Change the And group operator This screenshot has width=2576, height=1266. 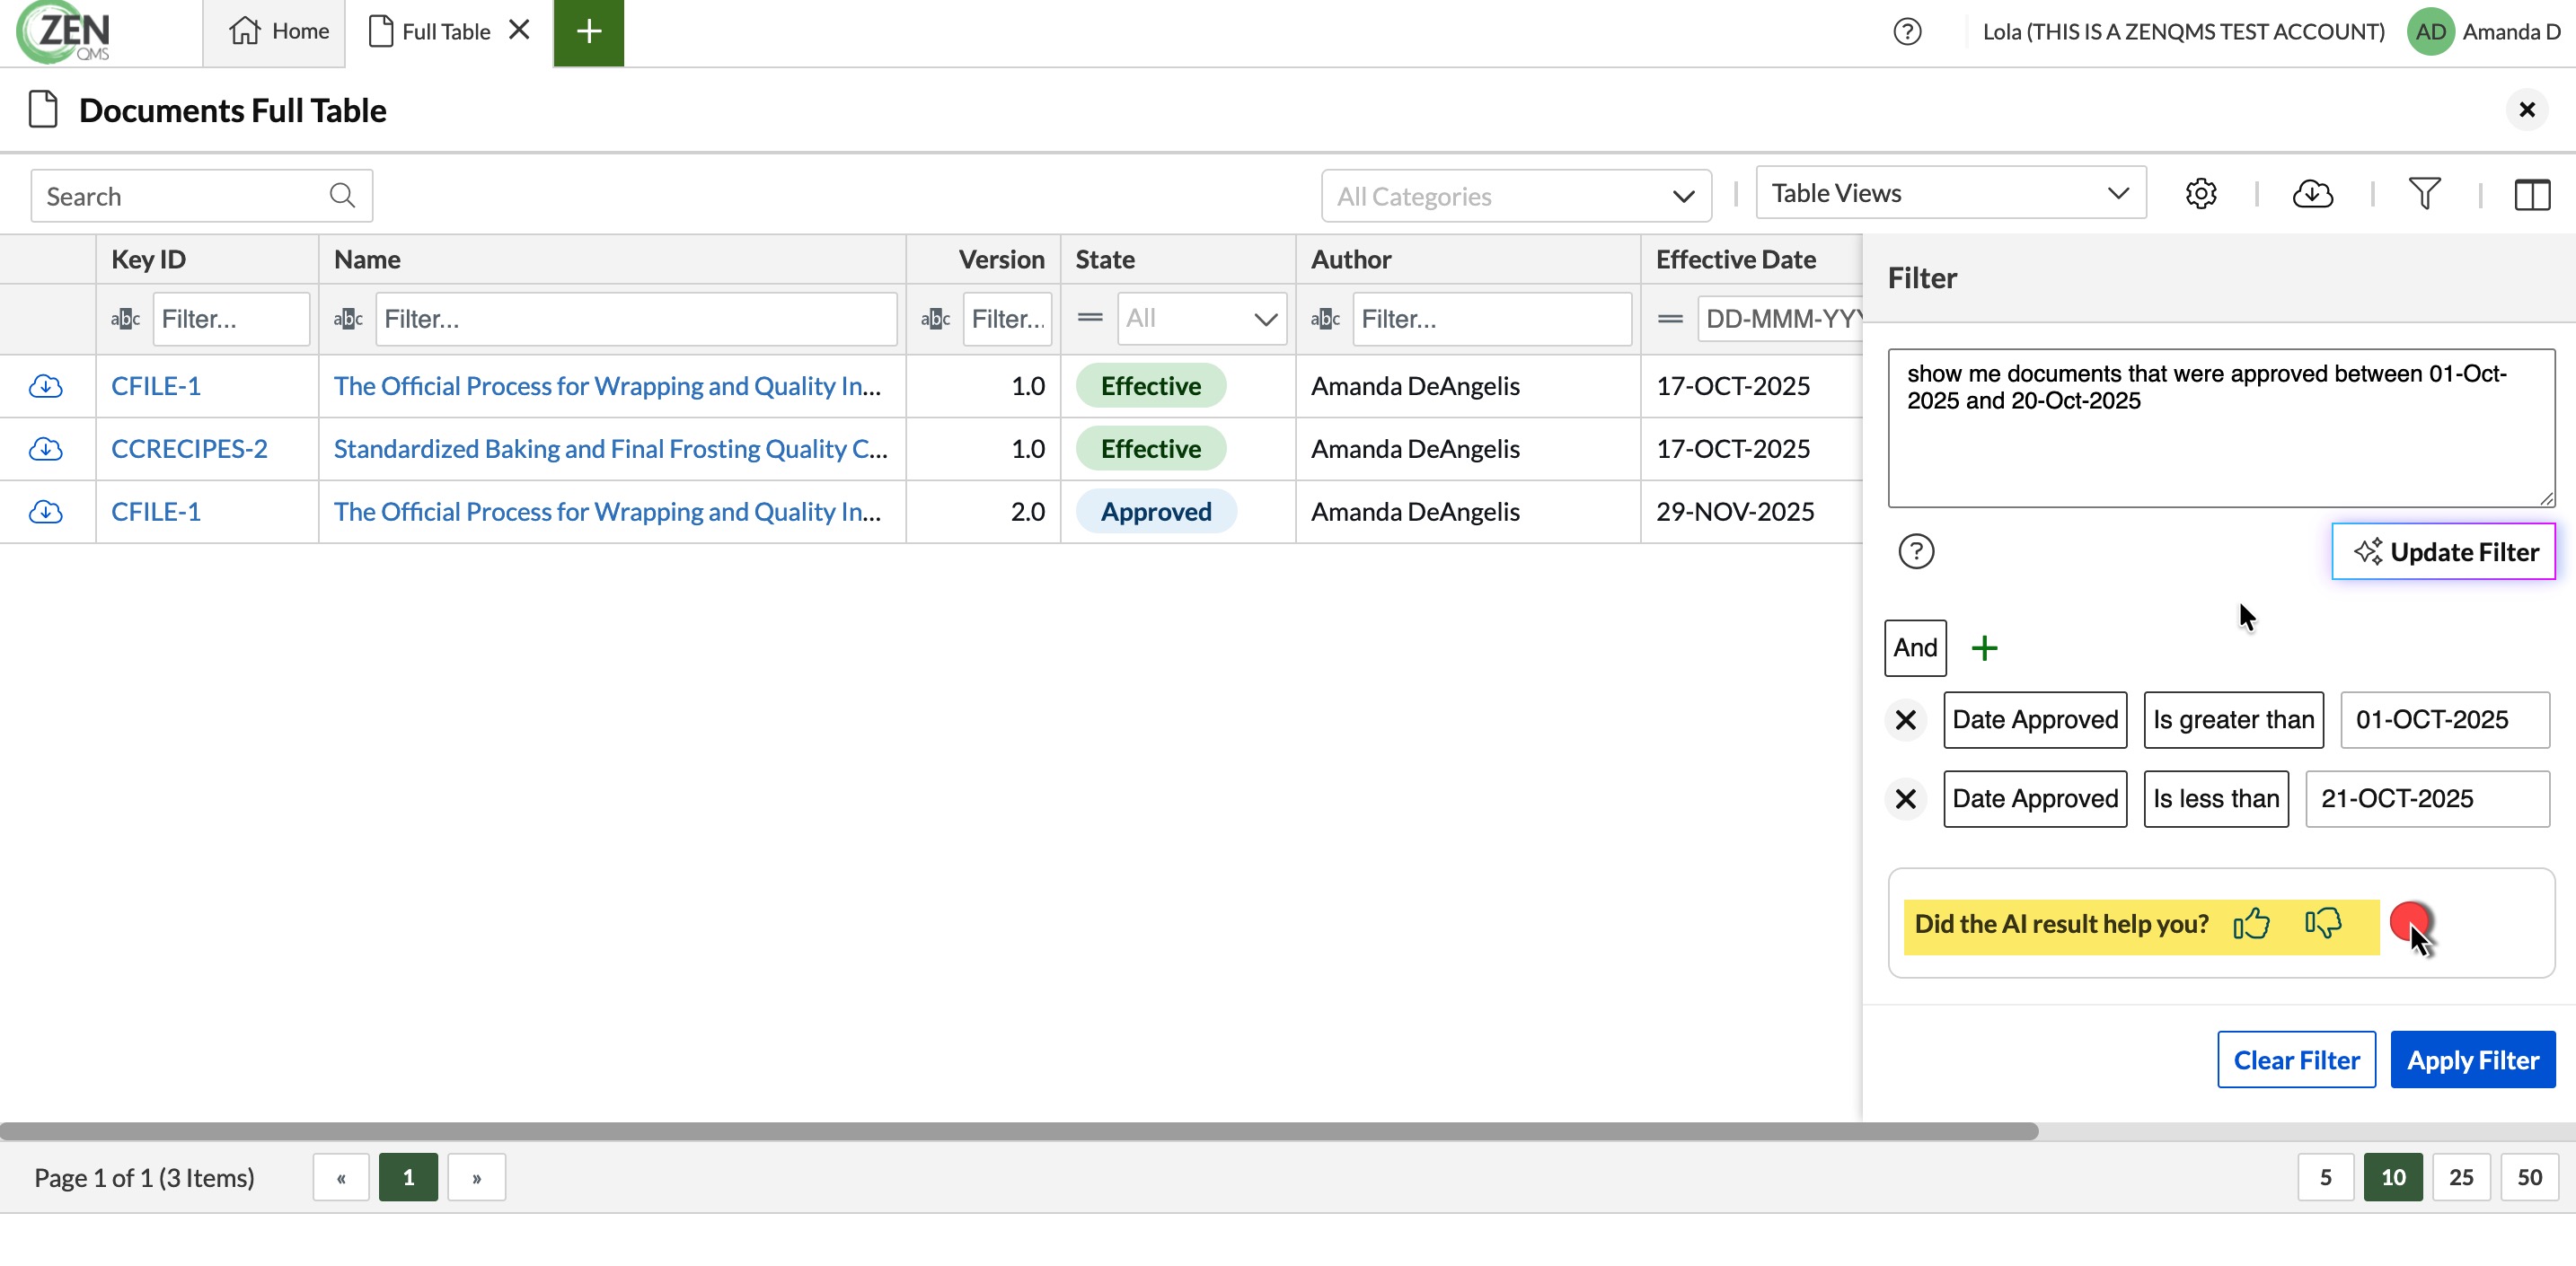coord(1915,648)
